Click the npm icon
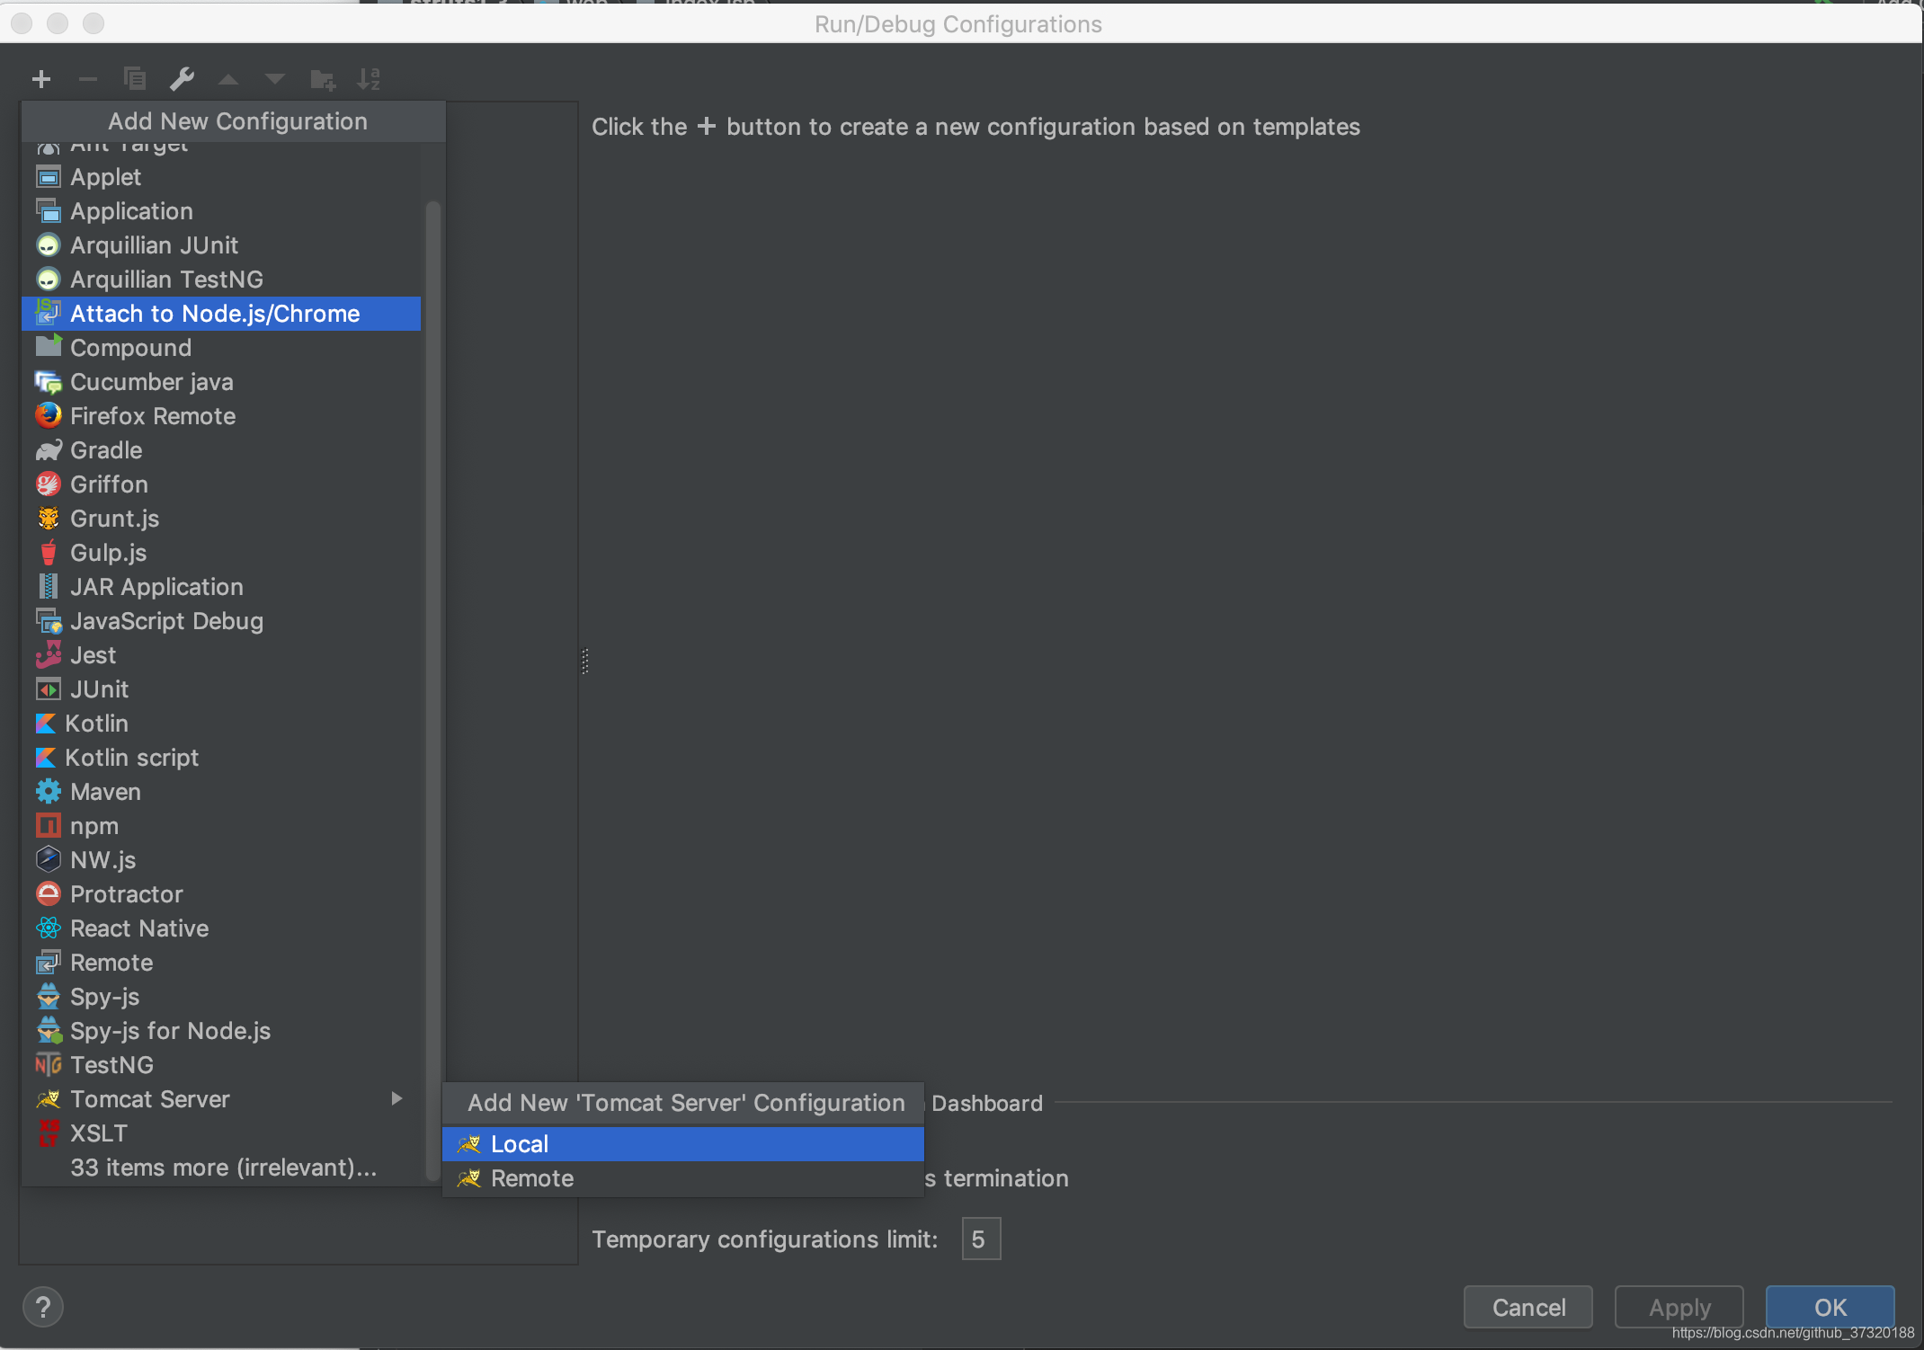Image resolution: width=1924 pixels, height=1350 pixels. point(49,826)
